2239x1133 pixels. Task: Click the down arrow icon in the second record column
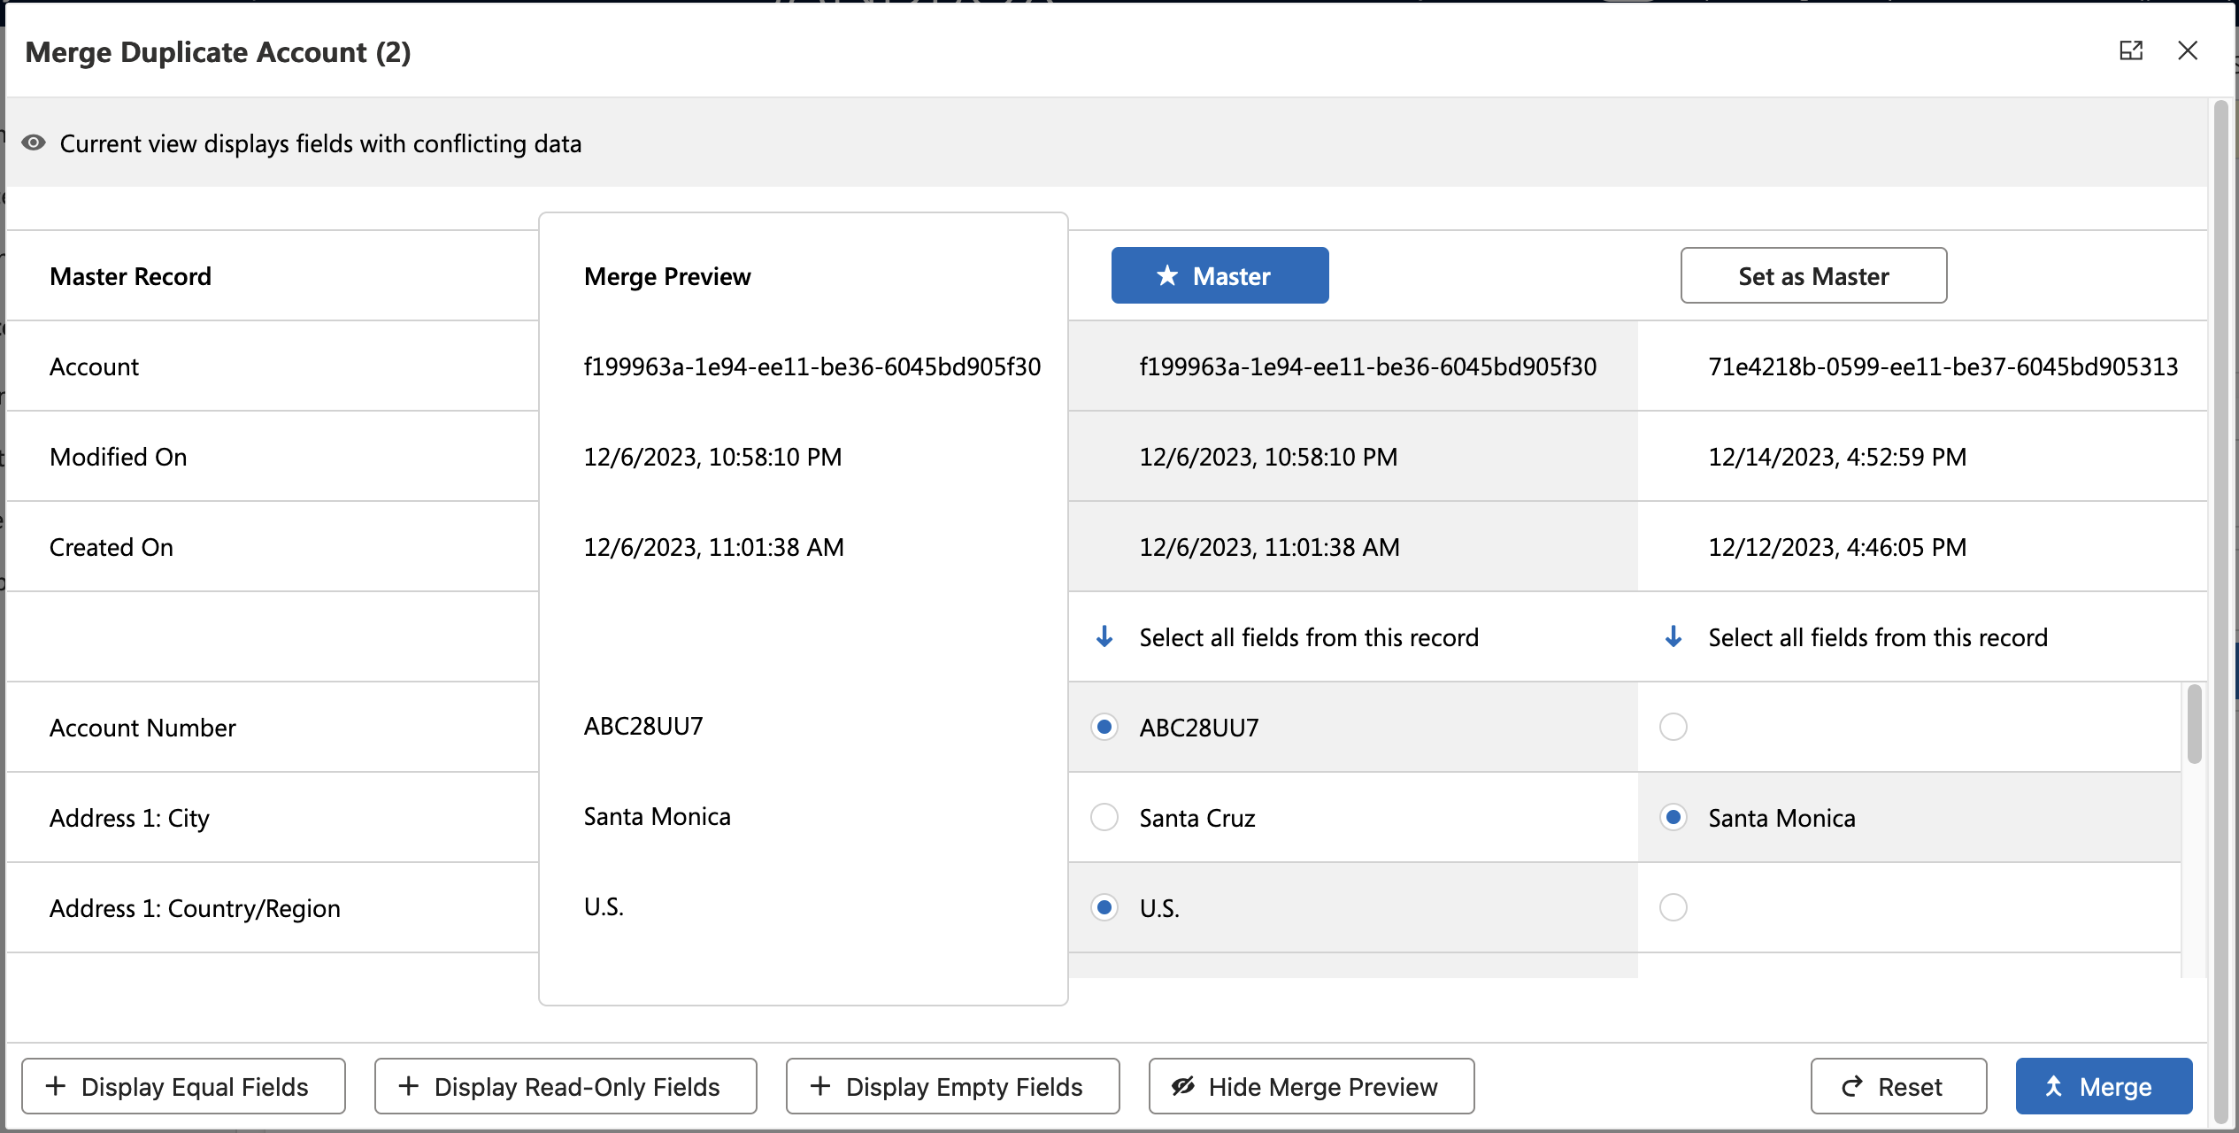[1673, 636]
